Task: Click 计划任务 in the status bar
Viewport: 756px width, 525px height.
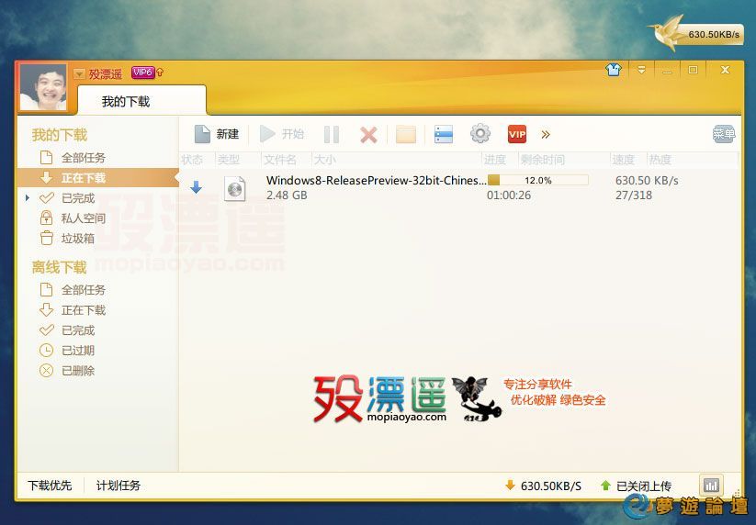Action: tap(118, 486)
